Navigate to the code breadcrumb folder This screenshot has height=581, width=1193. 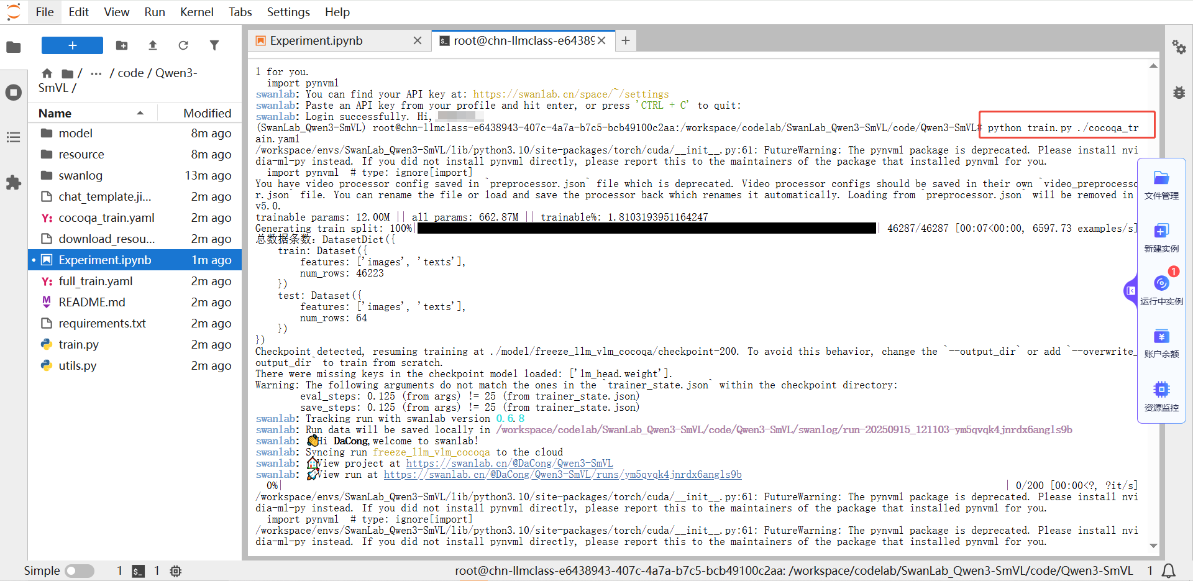coord(130,73)
